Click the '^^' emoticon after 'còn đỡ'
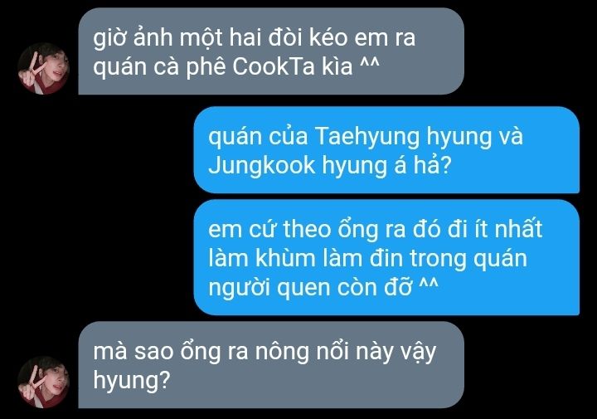 click(x=429, y=284)
